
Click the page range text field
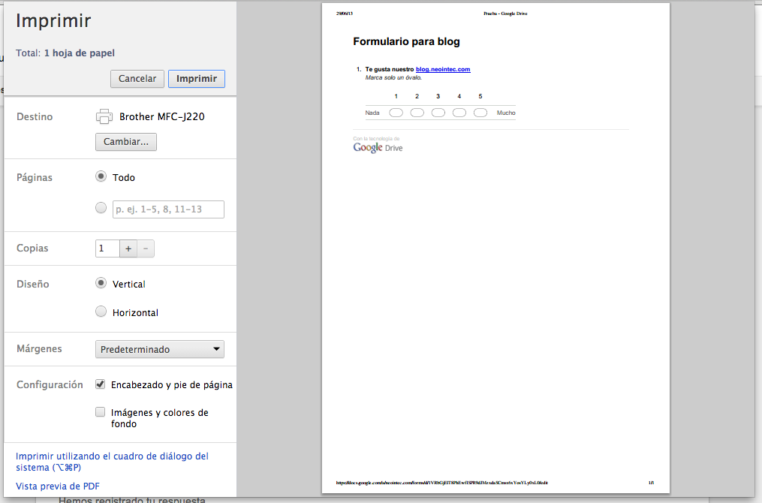pyautogui.click(x=169, y=209)
